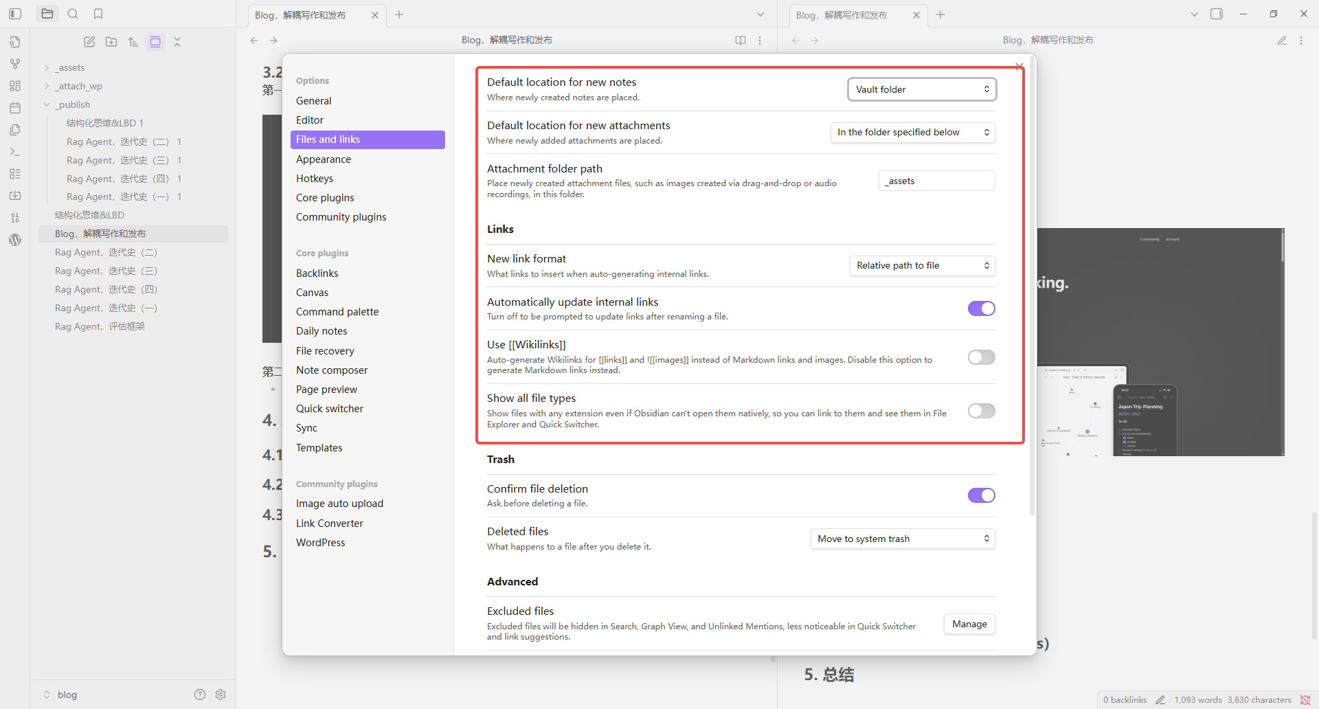This screenshot has width=1319, height=709.
Task: Open vault settings gear icon
Action: 221,695
